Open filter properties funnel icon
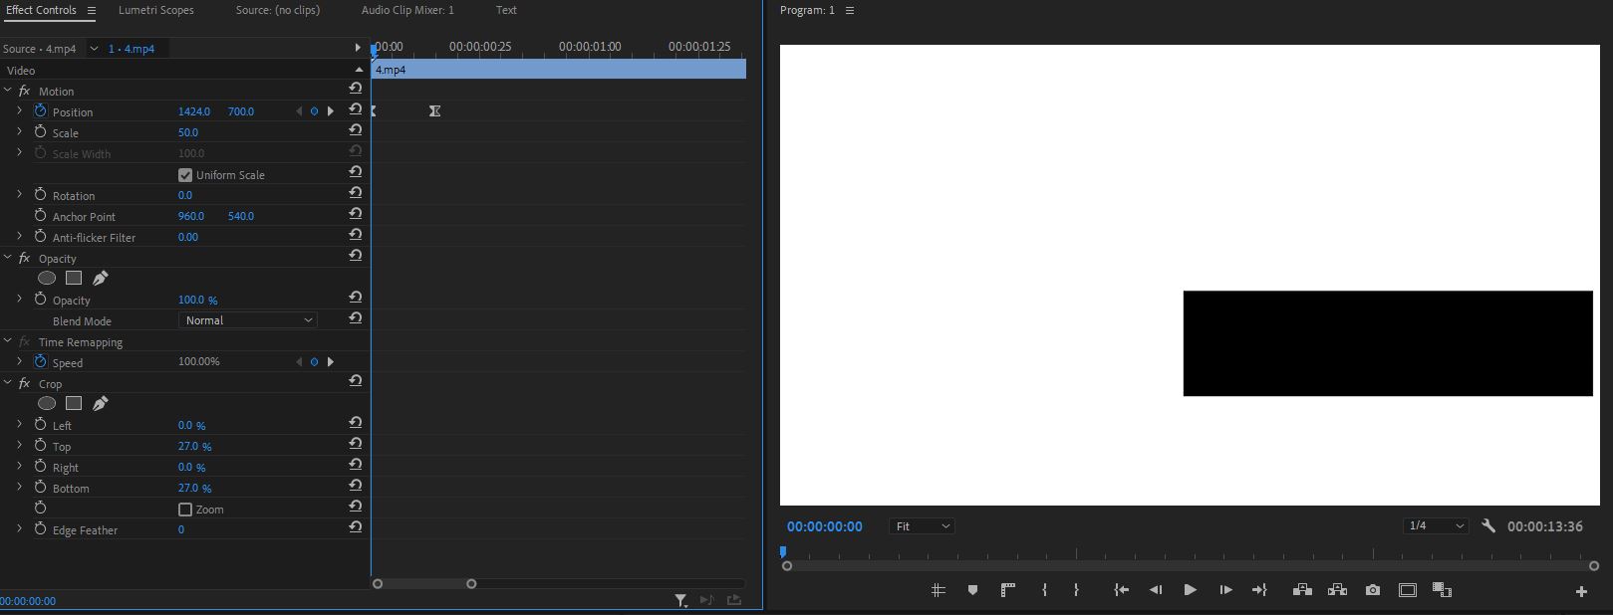This screenshot has height=615, width=1613. [x=681, y=600]
